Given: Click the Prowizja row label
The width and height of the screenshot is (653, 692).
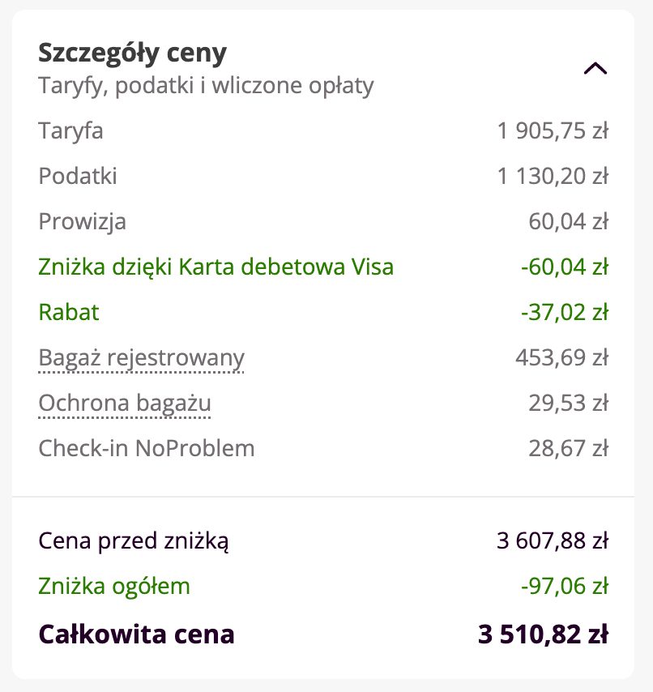Looking at the screenshot, I should pyautogui.click(x=82, y=221).
